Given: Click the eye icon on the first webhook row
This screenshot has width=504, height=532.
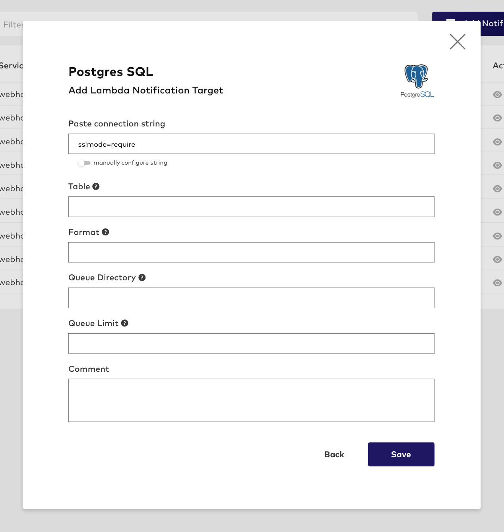Looking at the screenshot, I should click(497, 94).
